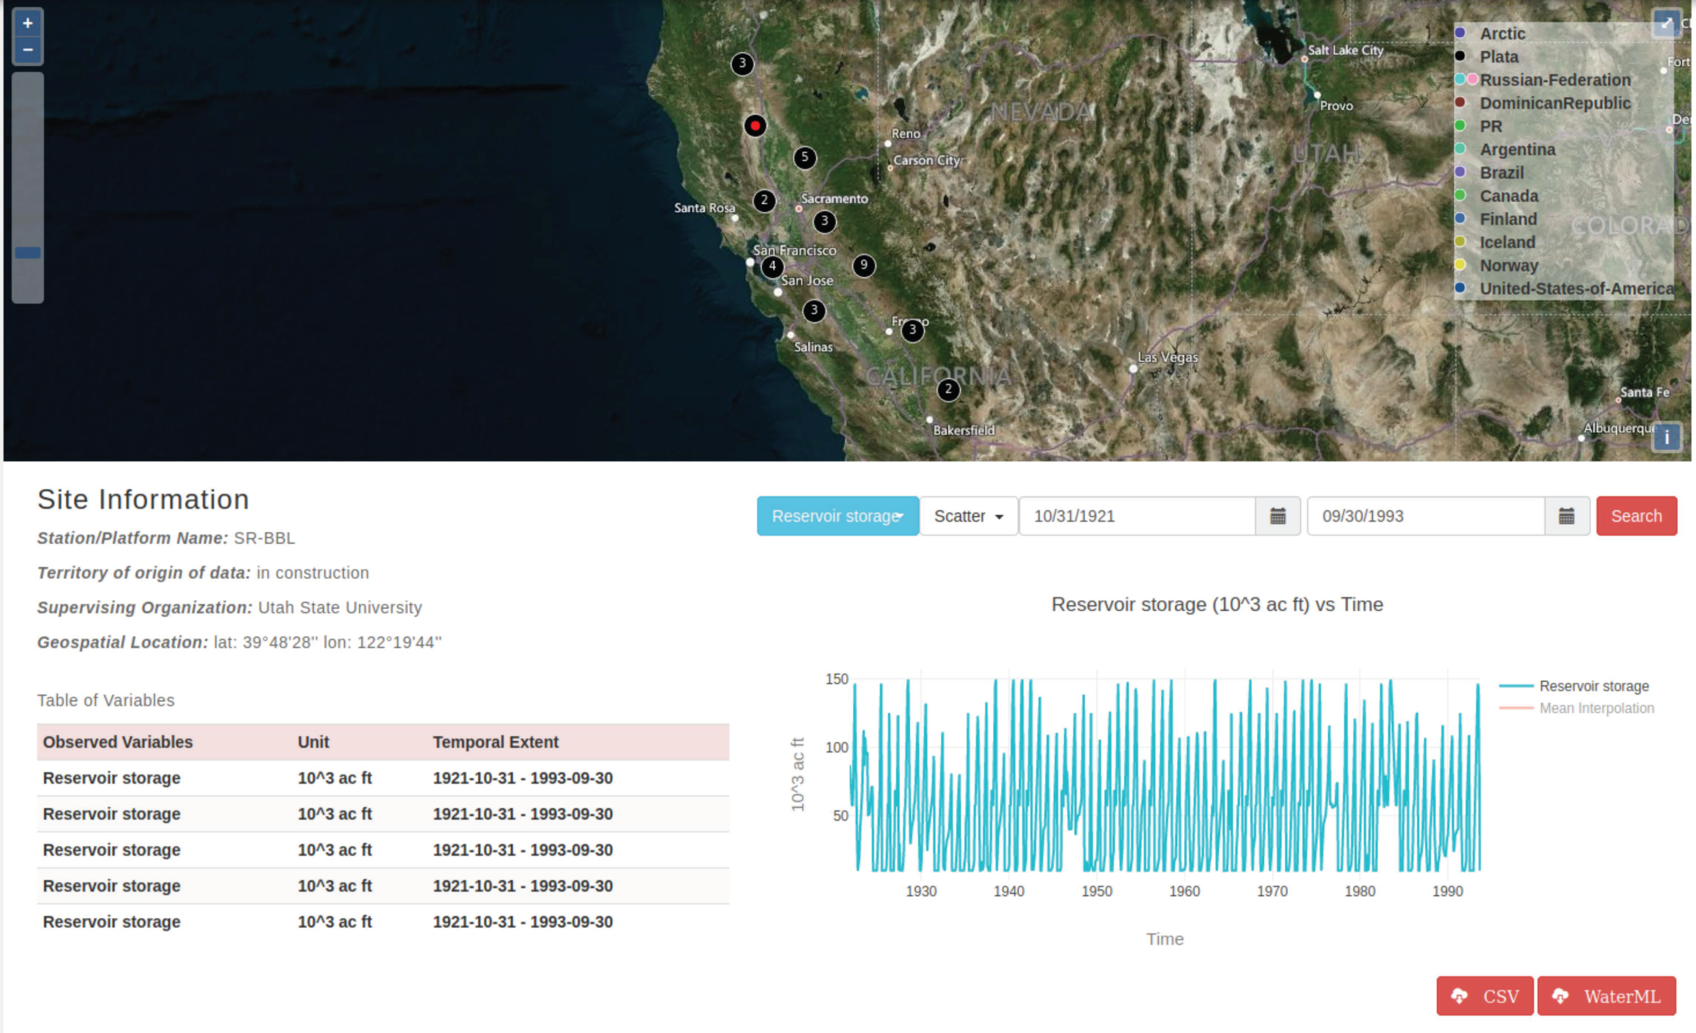The width and height of the screenshot is (1696, 1033).
Task: Open the start date calendar picker icon
Action: [x=1277, y=516]
